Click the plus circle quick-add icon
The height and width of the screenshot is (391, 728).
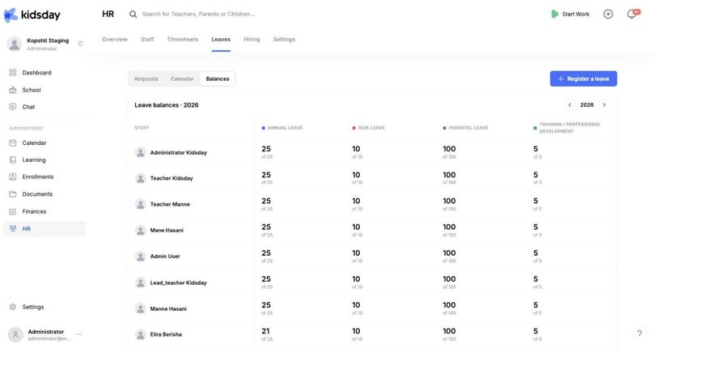pos(608,14)
